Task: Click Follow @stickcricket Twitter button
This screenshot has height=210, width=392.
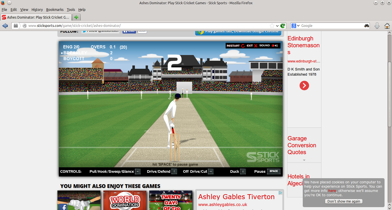Action: click(100, 32)
